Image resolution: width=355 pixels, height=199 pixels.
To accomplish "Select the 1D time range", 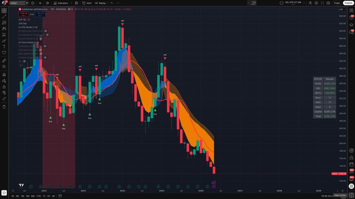I will (x=13, y=196).
